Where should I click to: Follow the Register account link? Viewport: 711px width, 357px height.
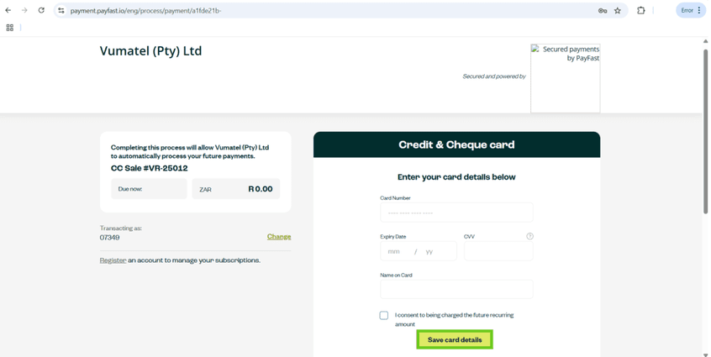click(113, 260)
